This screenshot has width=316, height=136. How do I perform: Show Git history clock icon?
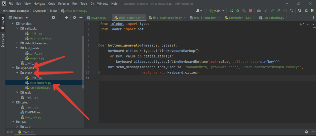(285, 11)
